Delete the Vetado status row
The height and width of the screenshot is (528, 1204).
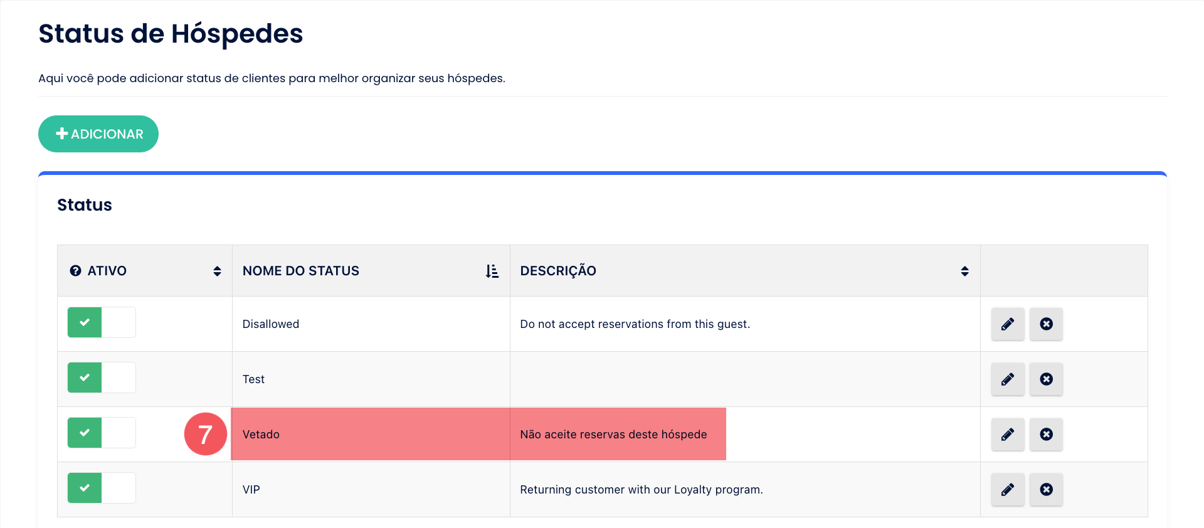click(x=1046, y=435)
